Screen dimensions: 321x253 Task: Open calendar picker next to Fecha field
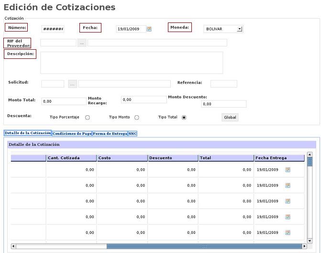[x=149, y=29]
